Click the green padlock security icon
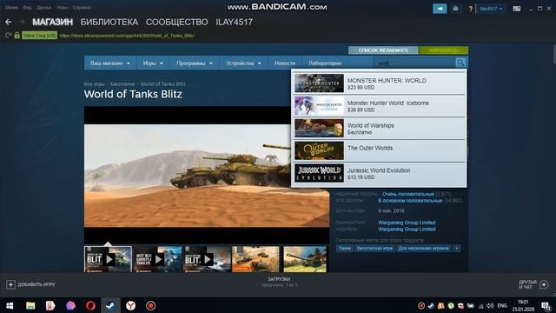This screenshot has width=556, height=313. (17, 35)
